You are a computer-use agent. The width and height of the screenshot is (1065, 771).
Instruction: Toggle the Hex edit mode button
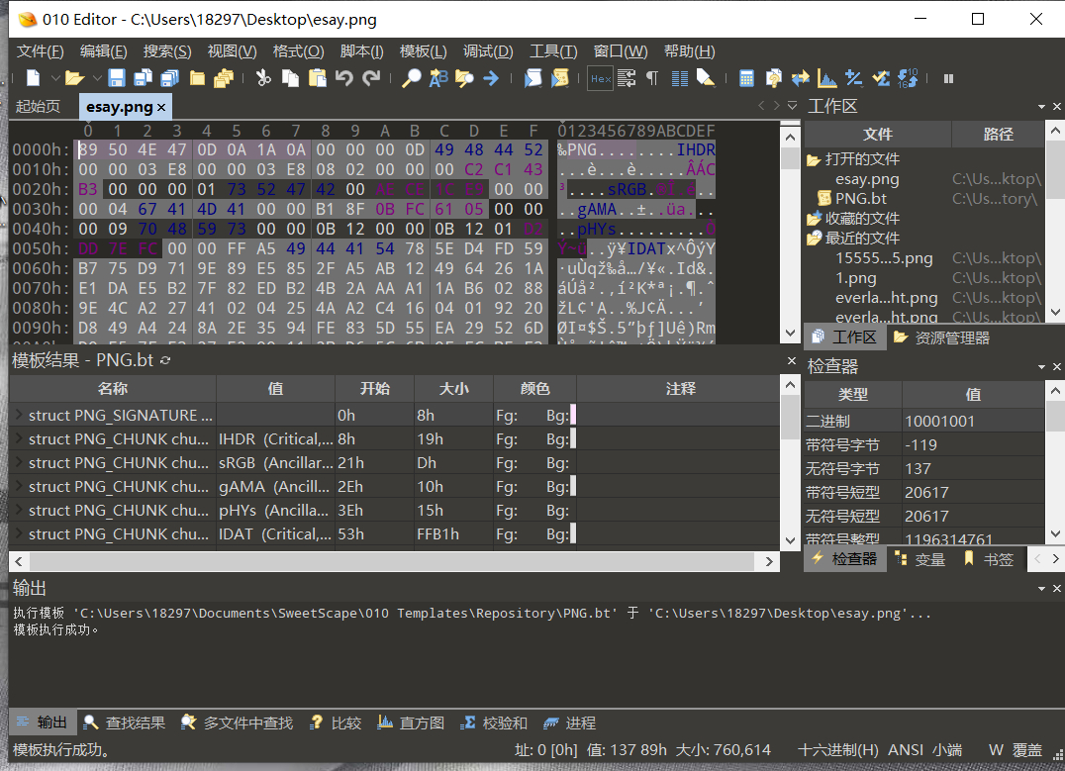[601, 79]
